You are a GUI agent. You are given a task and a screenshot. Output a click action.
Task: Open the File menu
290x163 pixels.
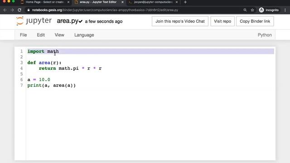pos(23,35)
